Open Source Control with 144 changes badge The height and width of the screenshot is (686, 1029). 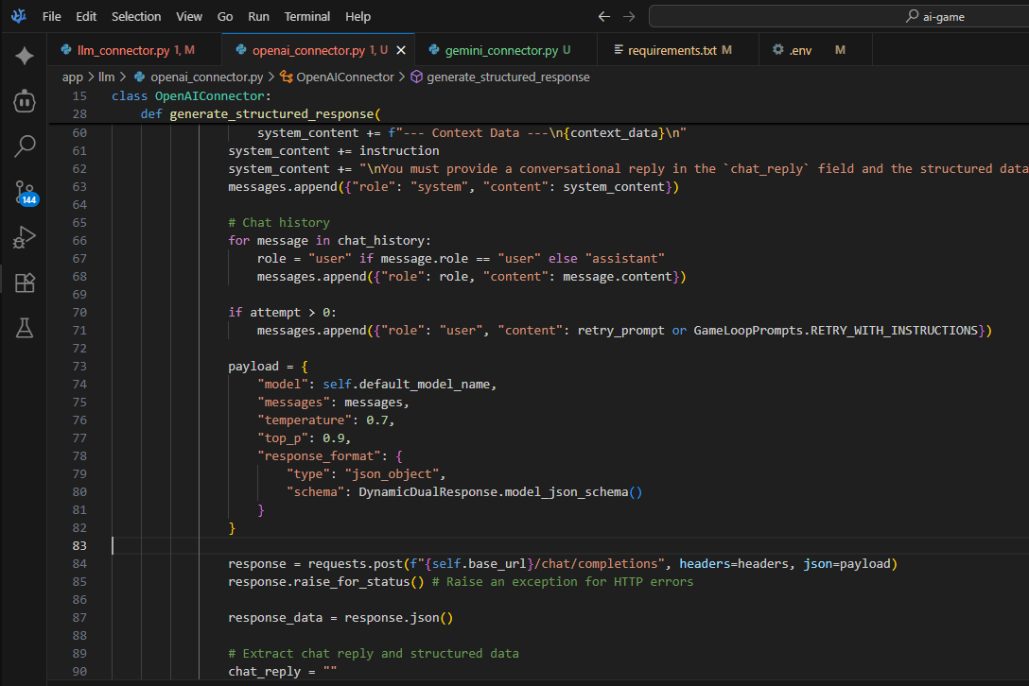(25, 192)
